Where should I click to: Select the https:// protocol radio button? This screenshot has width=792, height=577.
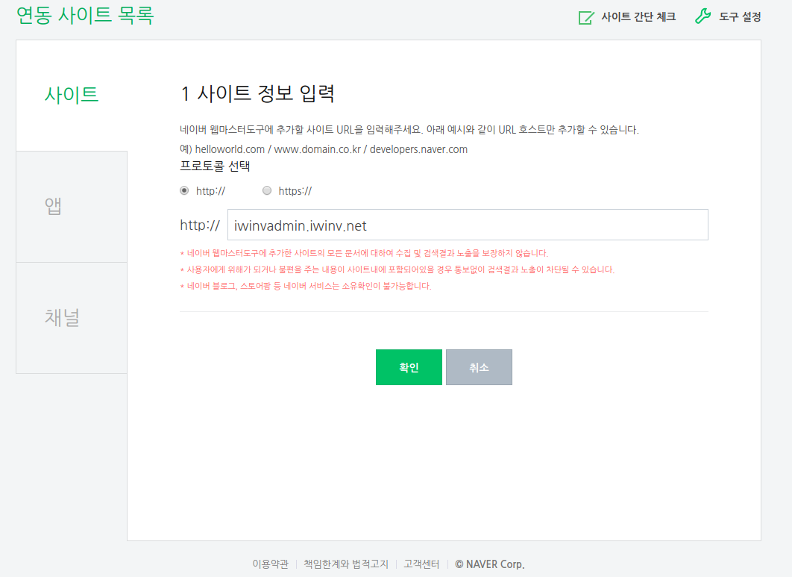pos(267,191)
